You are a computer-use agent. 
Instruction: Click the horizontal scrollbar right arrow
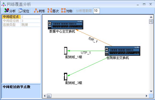pos(146,96)
